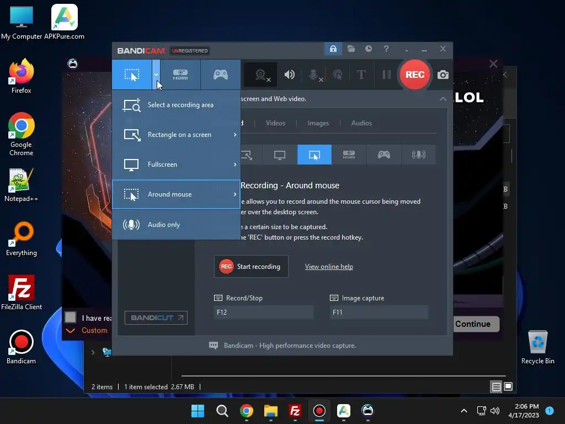Toggle the speaker sound icon
The width and height of the screenshot is (565, 424).
click(x=289, y=75)
